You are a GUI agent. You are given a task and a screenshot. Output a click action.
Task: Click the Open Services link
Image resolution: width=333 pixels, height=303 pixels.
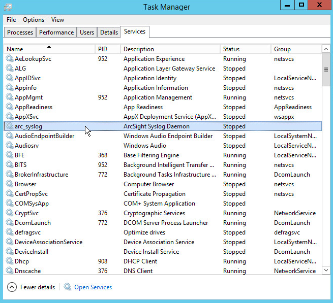click(x=93, y=287)
